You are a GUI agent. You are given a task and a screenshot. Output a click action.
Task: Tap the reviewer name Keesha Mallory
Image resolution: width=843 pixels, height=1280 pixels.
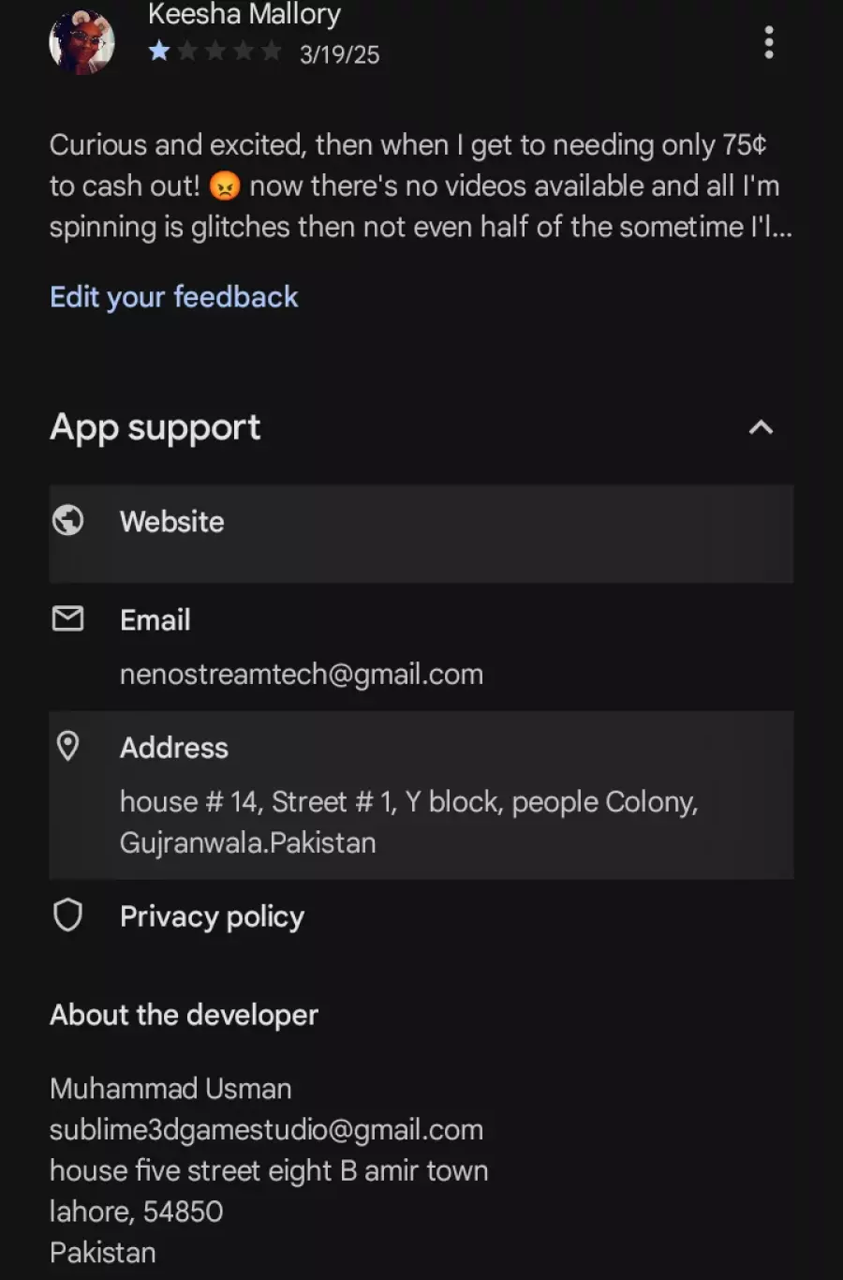244,15
